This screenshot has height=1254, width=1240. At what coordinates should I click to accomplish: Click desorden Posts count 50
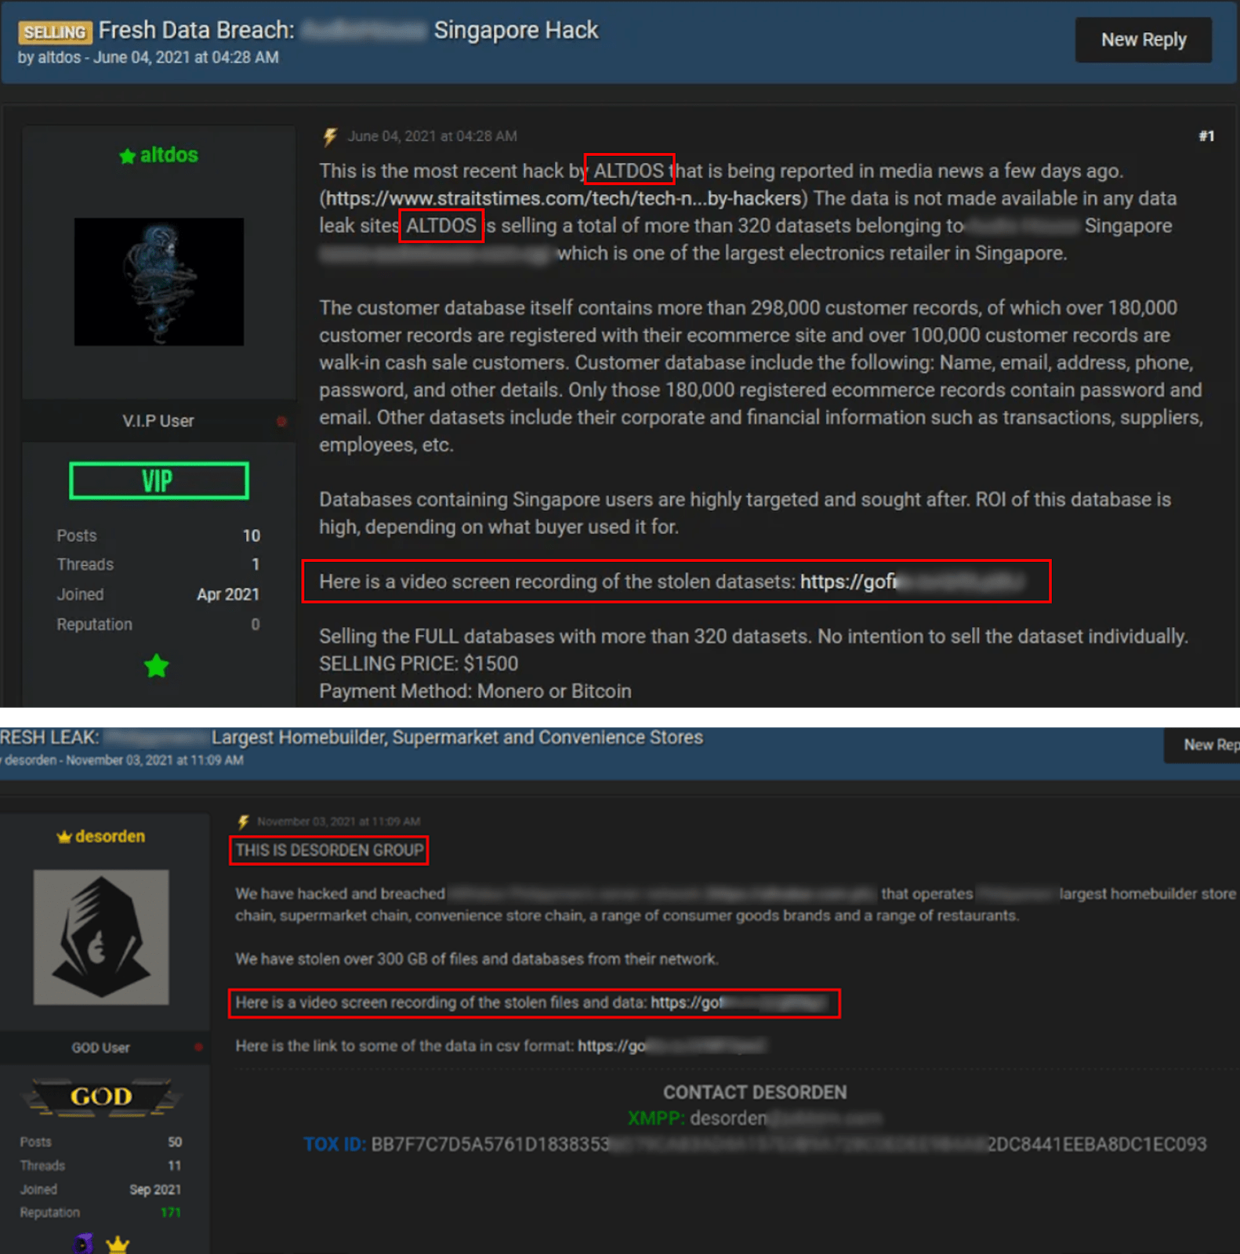point(175,1142)
